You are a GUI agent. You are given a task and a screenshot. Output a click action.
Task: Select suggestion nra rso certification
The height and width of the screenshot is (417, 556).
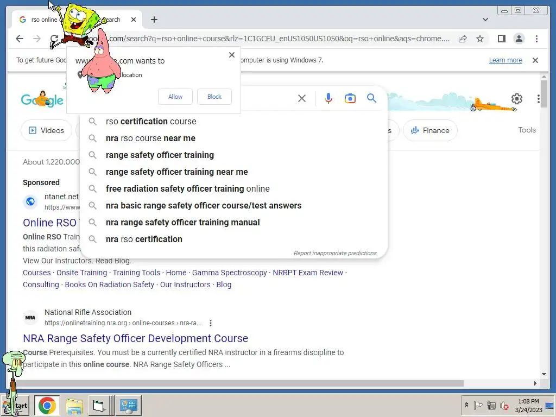tap(234, 239)
